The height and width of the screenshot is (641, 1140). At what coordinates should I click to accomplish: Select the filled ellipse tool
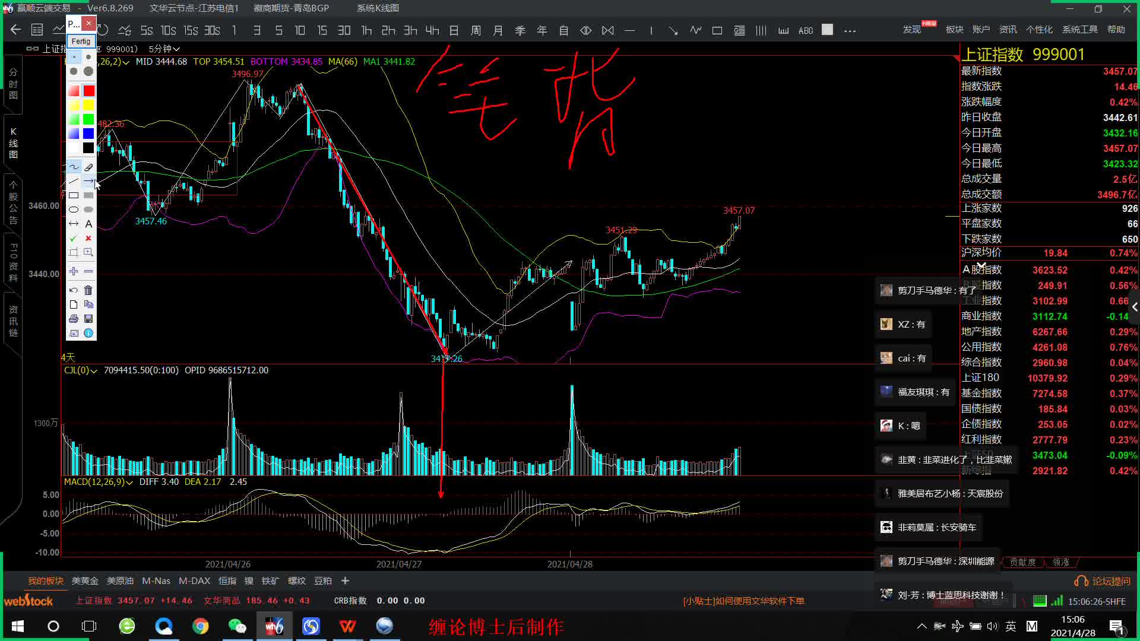point(88,210)
